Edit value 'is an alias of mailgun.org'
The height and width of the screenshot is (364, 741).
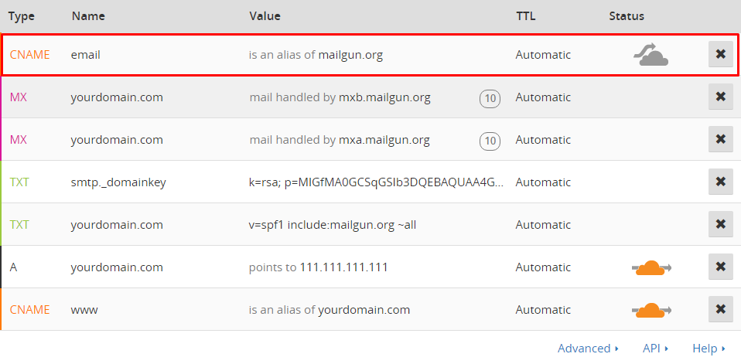[316, 55]
